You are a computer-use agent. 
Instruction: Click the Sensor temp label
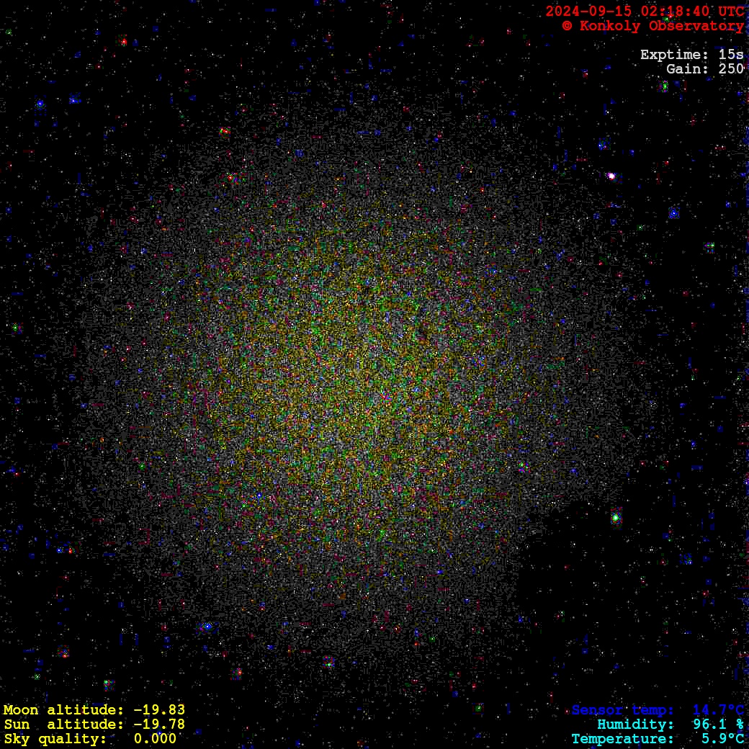[x=623, y=710]
